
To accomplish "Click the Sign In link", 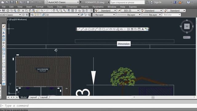I will 158,2.
